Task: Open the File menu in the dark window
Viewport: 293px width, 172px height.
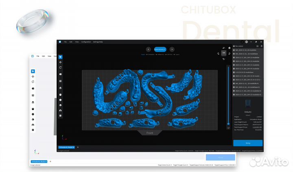Action: pyautogui.click(x=65, y=42)
